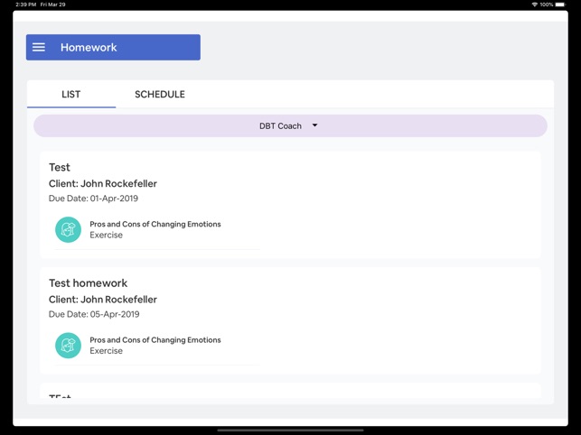
Task: Click 'Due Date: 01-Apr-2019' text
Action: pyautogui.click(x=93, y=199)
